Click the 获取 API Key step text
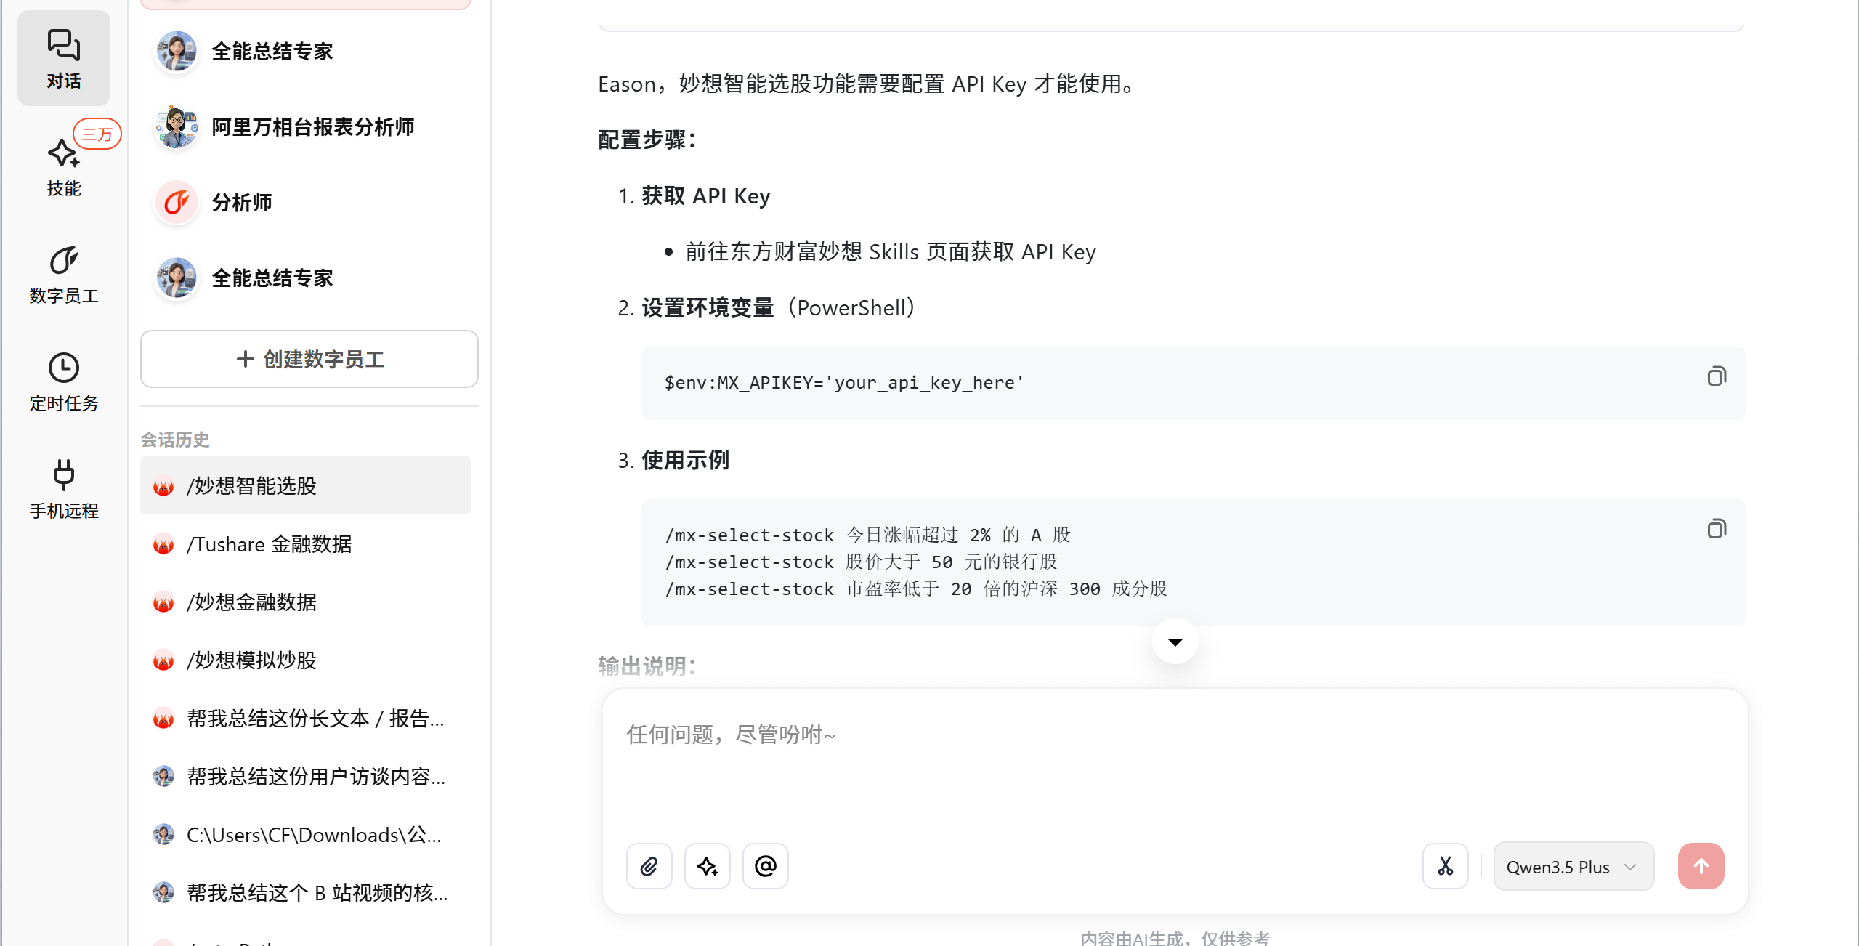 705,196
